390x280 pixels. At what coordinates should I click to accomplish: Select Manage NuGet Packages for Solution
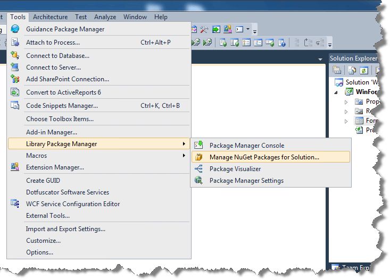(x=271, y=157)
